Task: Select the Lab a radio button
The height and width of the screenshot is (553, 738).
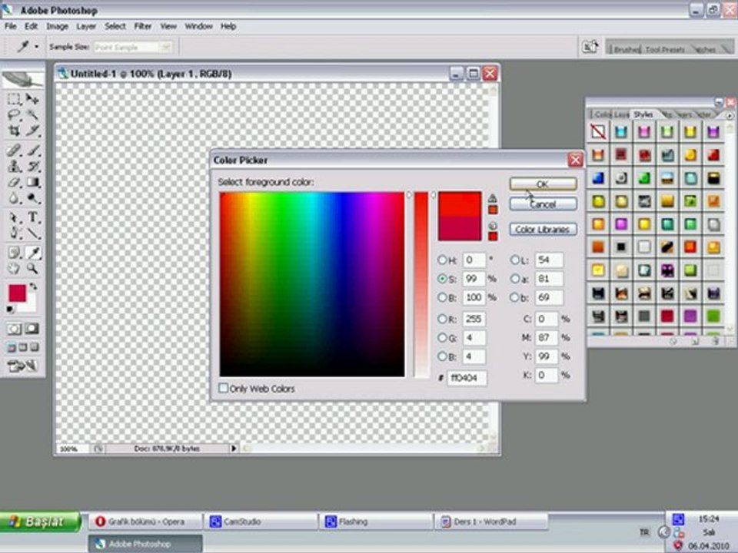Action: [x=515, y=278]
